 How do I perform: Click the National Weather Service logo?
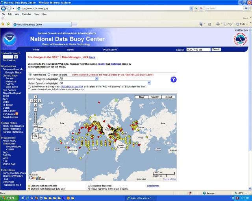240,39
